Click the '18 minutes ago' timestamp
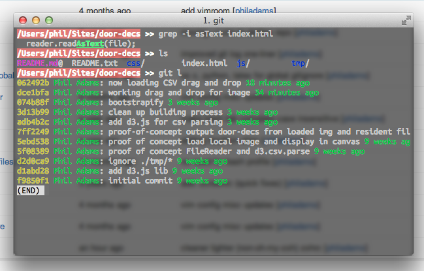Screen dimensions: 424x271 tap(278, 83)
